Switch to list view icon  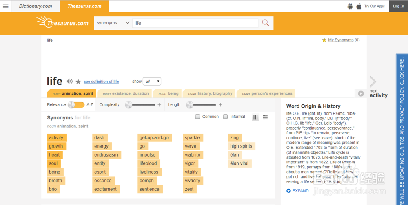[x=265, y=117]
